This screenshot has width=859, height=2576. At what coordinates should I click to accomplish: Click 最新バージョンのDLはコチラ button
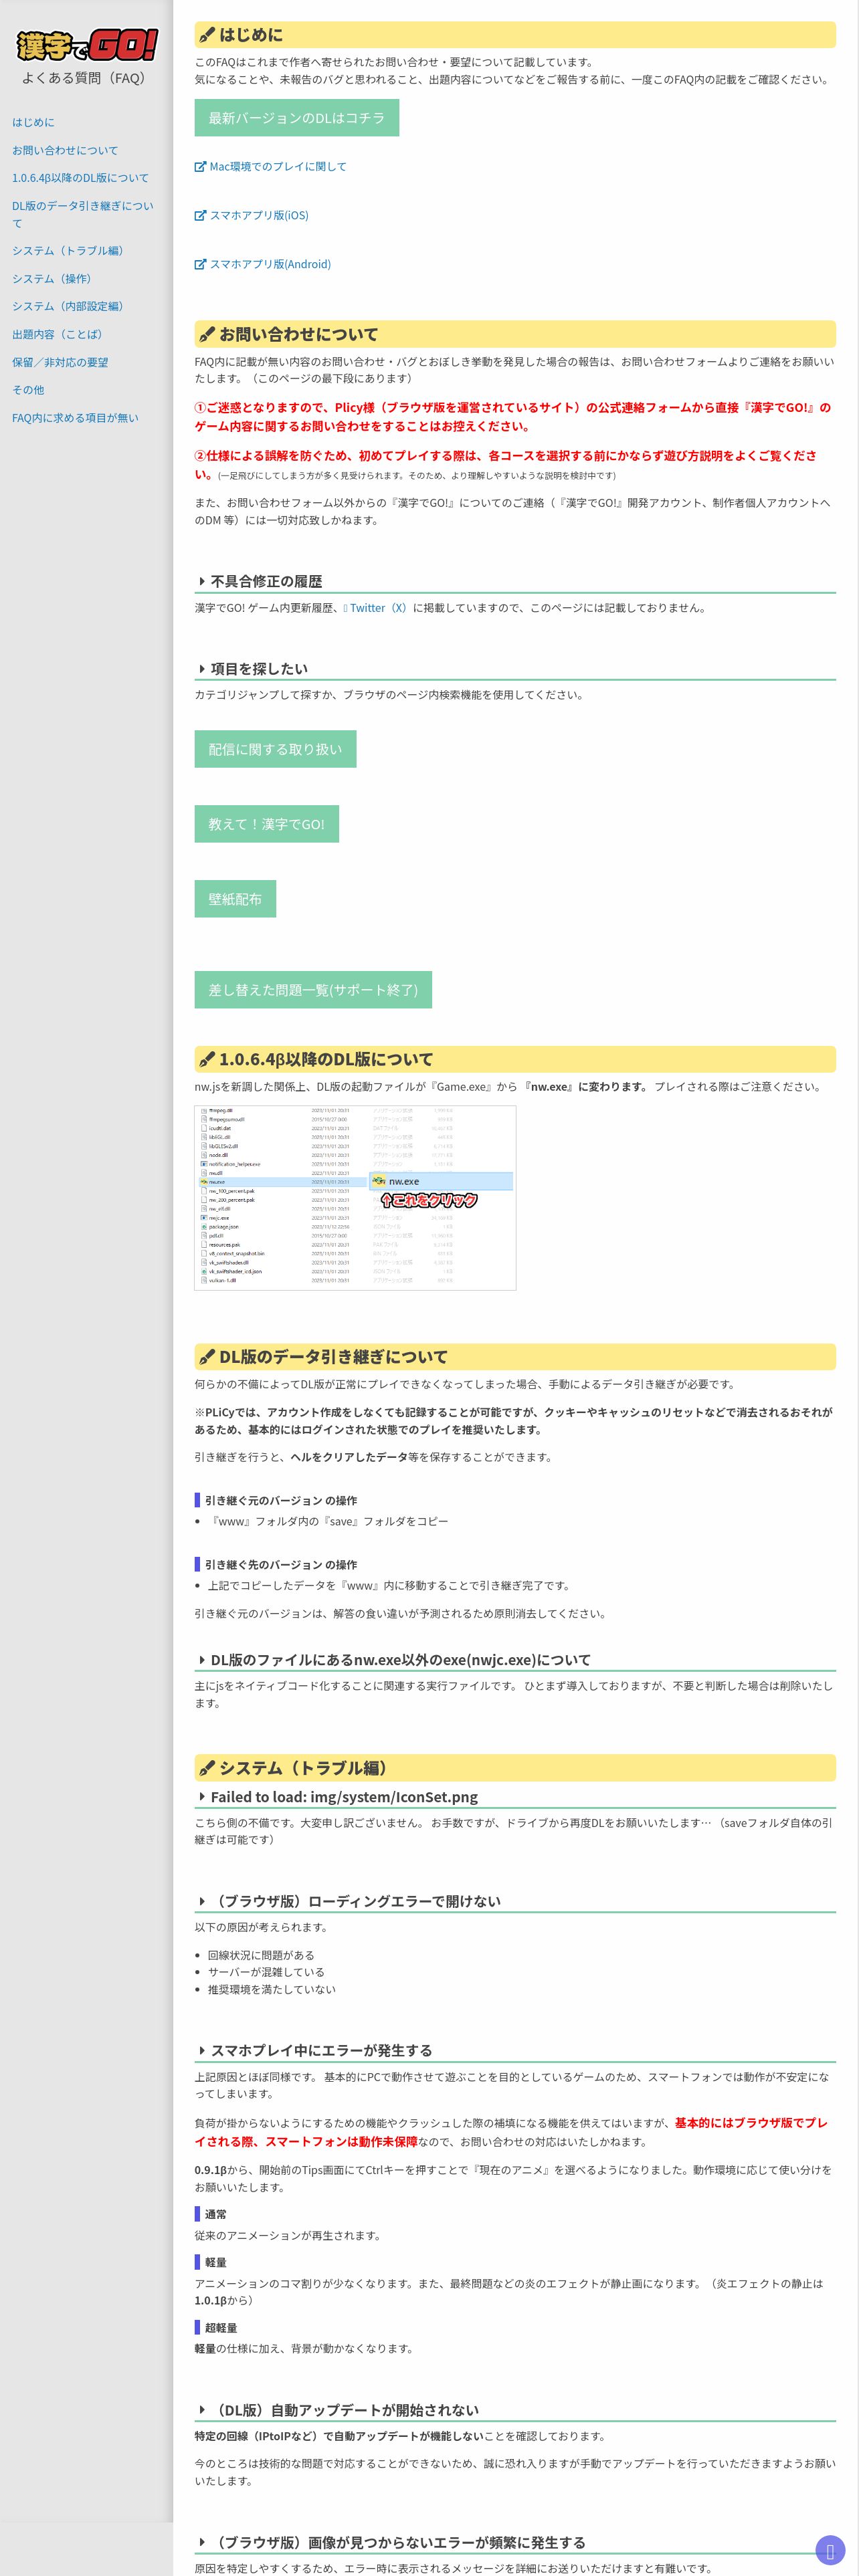pyautogui.click(x=296, y=118)
